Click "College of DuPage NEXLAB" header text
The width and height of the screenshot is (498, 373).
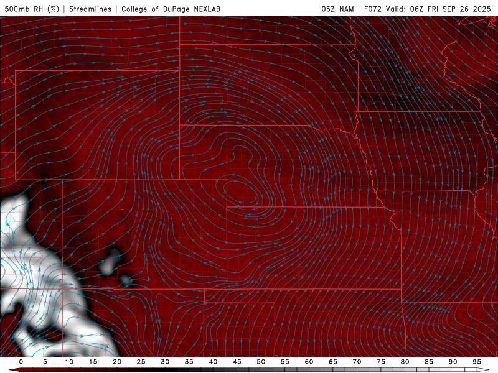point(171,9)
